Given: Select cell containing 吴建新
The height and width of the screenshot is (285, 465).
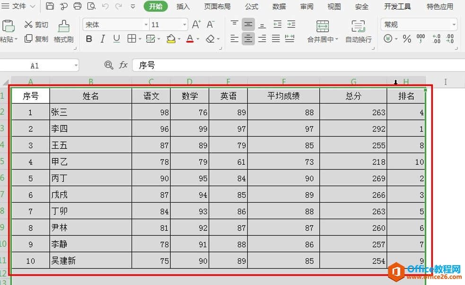Looking at the screenshot, I should click(x=90, y=261).
